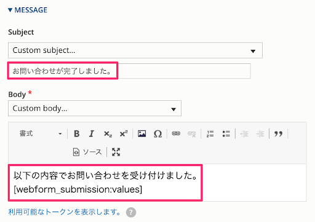The image size is (315, 222).
Task: Open the Custom body dropdown
Action: click(95, 108)
